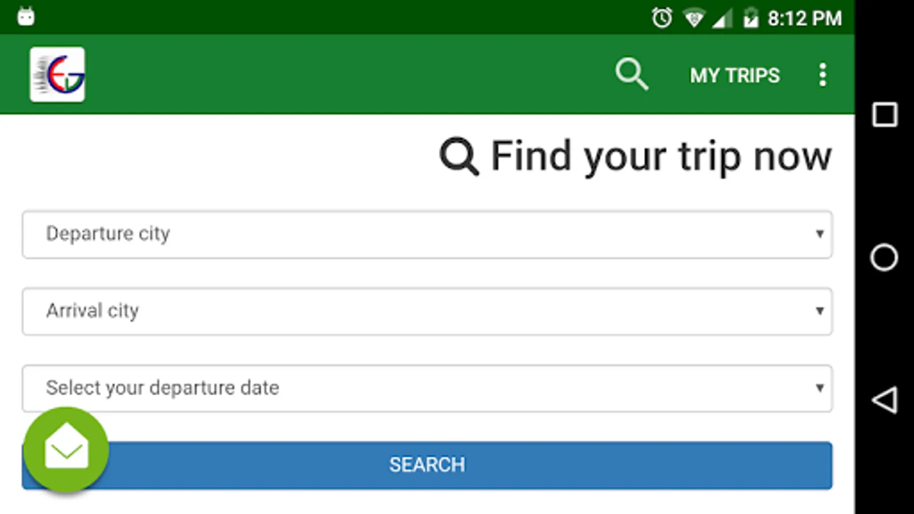This screenshot has width=914, height=514.
Task: Tap the magnifier beside Find your trip now
Action: (x=459, y=156)
